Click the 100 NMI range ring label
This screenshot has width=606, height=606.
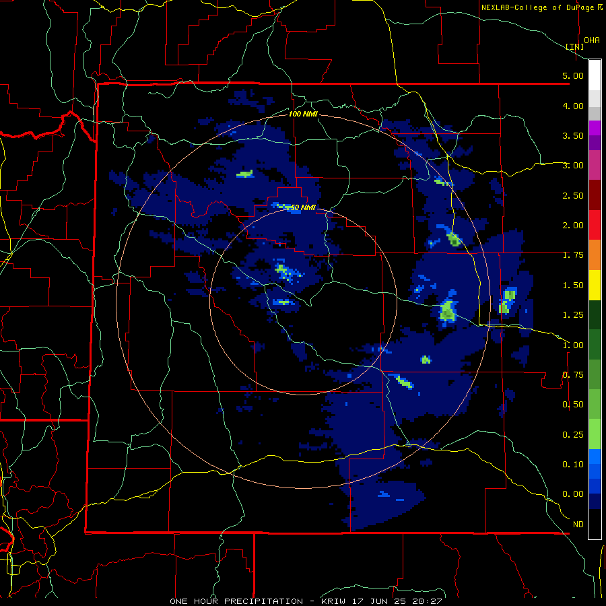pyautogui.click(x=303, y=114)
